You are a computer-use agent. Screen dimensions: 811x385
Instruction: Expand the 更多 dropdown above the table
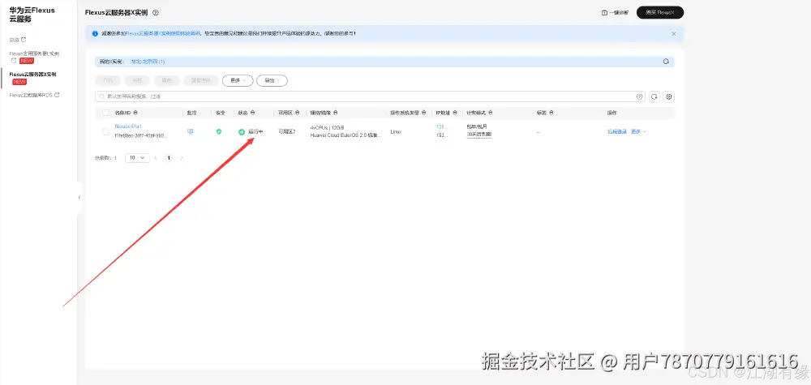point(238,80)
